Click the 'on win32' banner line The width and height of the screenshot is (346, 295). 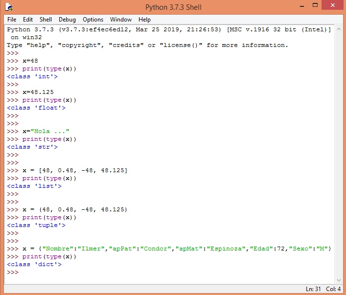click(x=26, y=37)
